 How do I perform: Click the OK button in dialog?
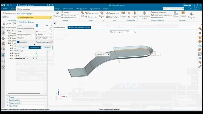23,47
